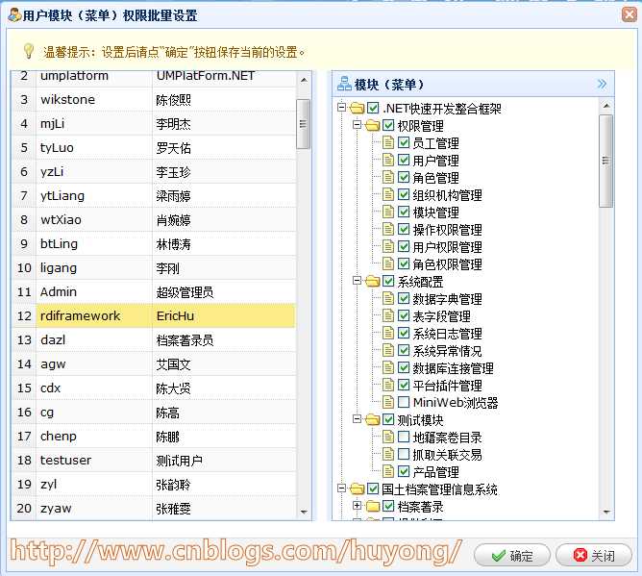Image resolution: width=642 pixels, height=576 pixels.
Task: Check the 抓取关联交易 checkbox
Action: coord(404,454)
